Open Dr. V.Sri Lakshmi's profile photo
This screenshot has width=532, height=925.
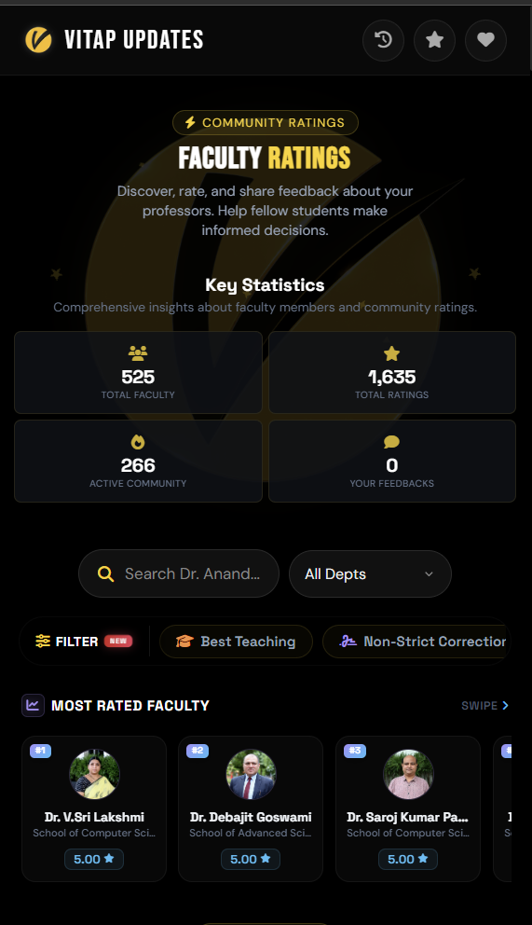(94, 775)
